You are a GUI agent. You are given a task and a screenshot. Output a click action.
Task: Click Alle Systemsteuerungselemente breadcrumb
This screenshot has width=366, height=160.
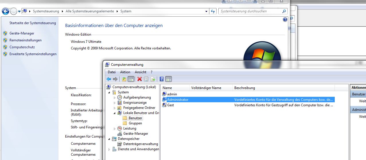pyautogui.click(x=90, y=11)
